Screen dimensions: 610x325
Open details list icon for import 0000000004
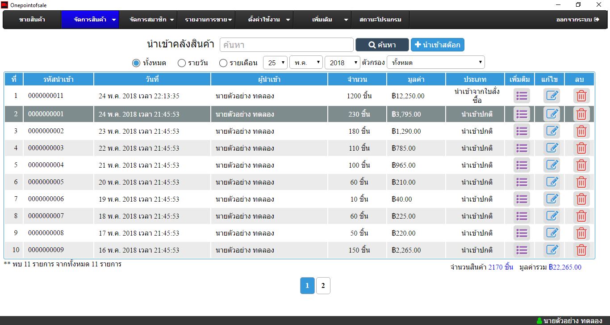pyautogui.click(x=522, y=165)
